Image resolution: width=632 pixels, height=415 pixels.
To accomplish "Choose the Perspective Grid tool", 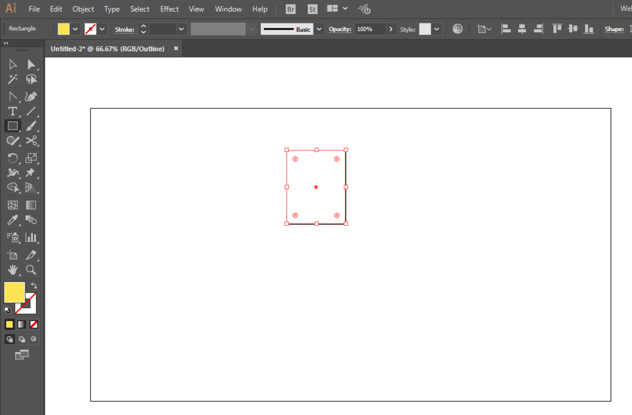I will click(x=31, y=187).
